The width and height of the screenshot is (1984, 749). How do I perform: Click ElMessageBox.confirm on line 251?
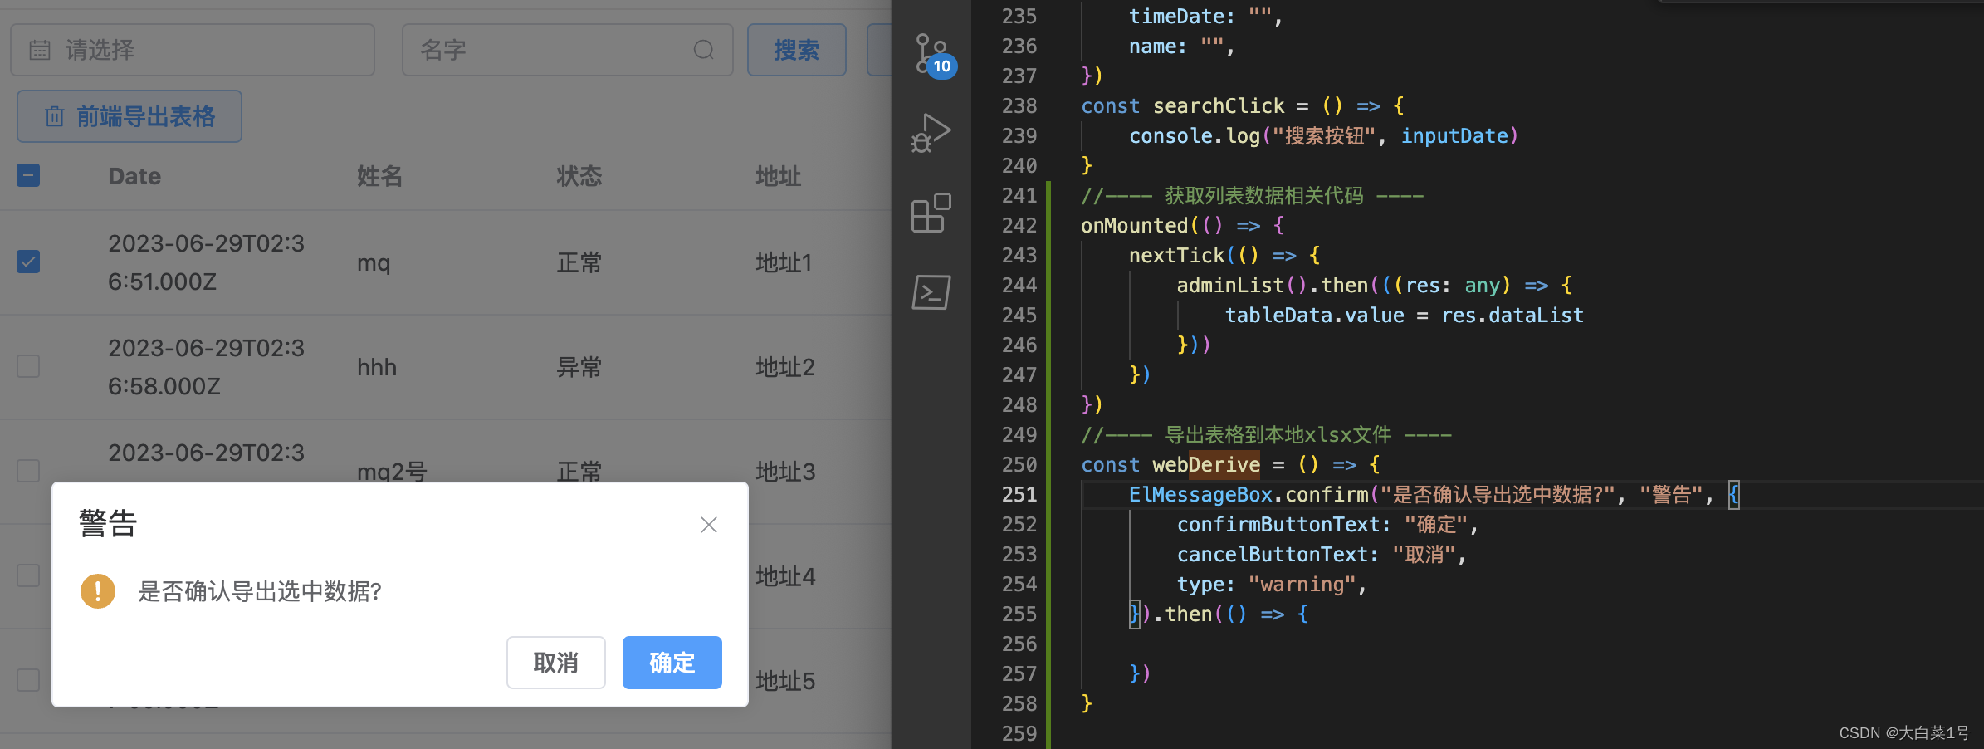pos(1249,495)
